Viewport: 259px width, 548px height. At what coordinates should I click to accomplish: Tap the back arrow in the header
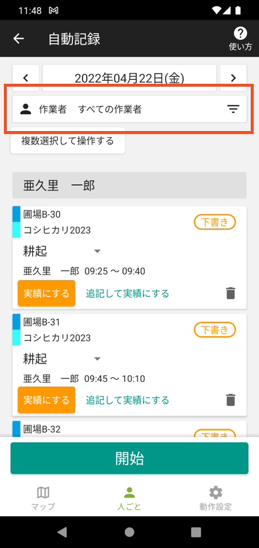pyautogui.click(x=18, y=38)
